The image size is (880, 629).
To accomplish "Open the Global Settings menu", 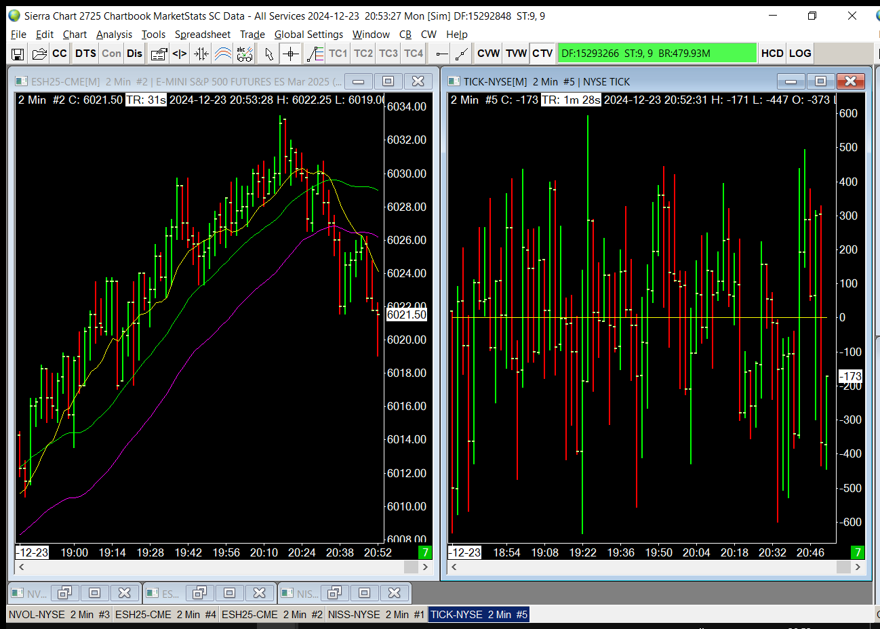I will click(x=308, y=35).
